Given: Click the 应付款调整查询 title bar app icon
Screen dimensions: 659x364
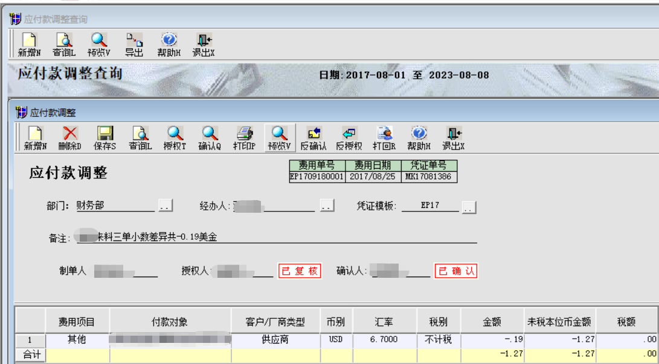Looking at the screenshot, I should (15, 19).
